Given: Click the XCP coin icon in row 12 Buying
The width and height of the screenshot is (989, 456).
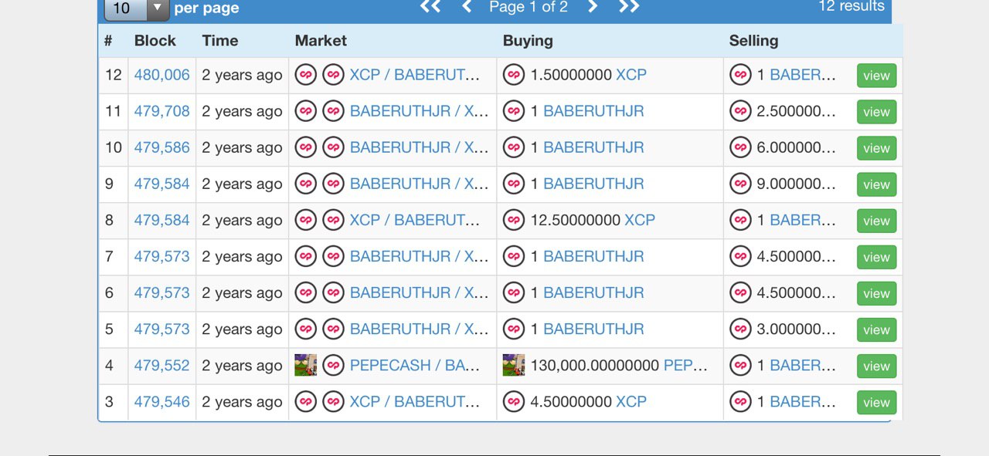Looking at the screenshot, I should coord(514,75).
